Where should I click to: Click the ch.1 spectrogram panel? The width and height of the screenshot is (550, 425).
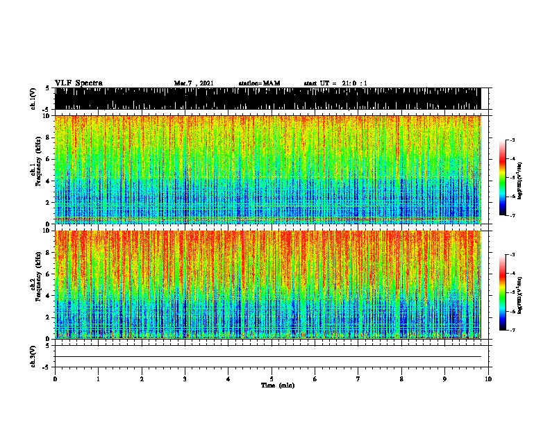click(x=268, y=169)
